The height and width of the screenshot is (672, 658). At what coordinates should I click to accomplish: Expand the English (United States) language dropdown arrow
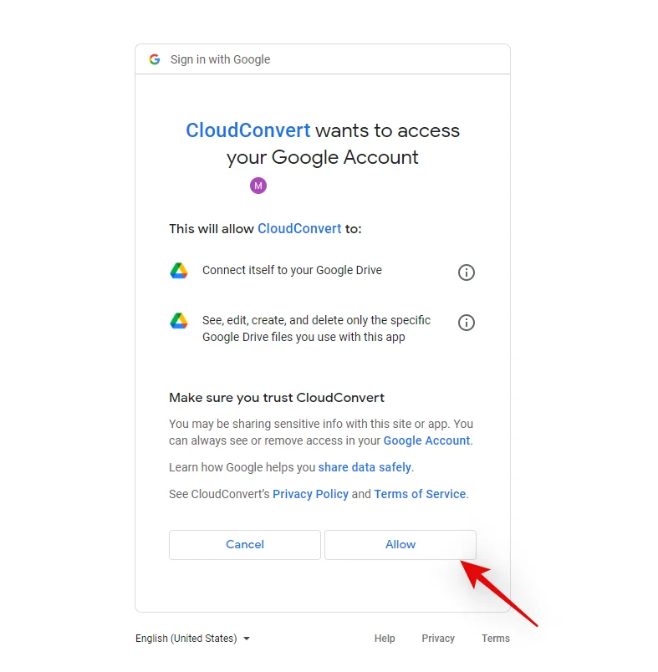(247, 639)
